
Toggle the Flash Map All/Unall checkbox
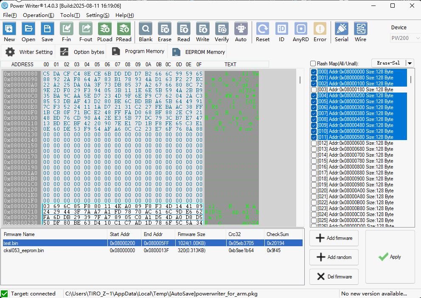(x=313, y=64)
